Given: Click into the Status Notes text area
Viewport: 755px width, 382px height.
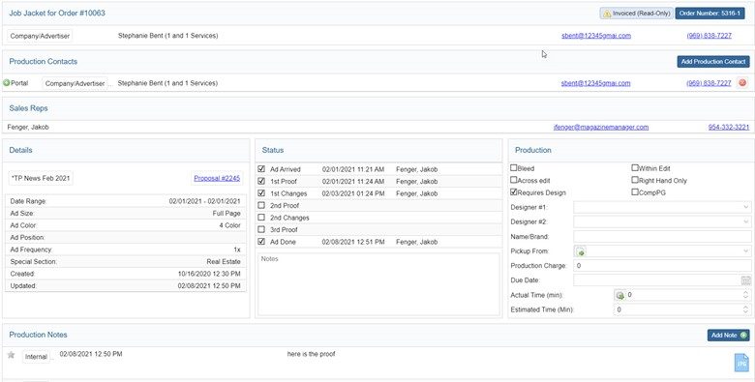Looking at the screenshot, I should pos(378,284).
